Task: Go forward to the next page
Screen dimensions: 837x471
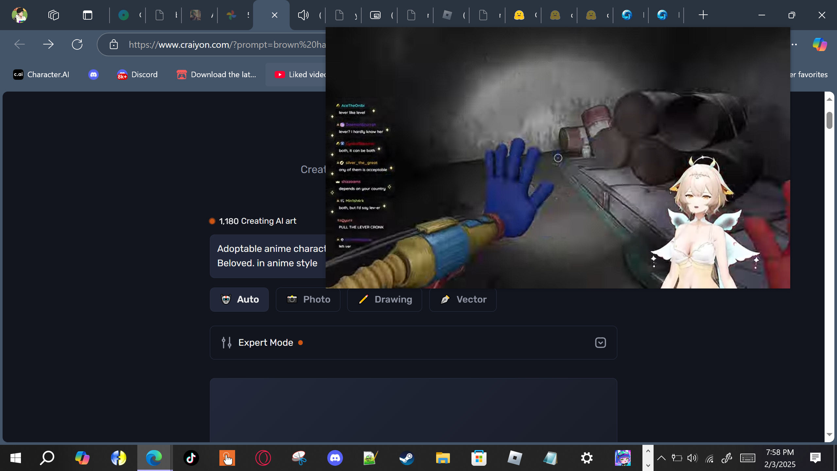Action: pos(48,44)
